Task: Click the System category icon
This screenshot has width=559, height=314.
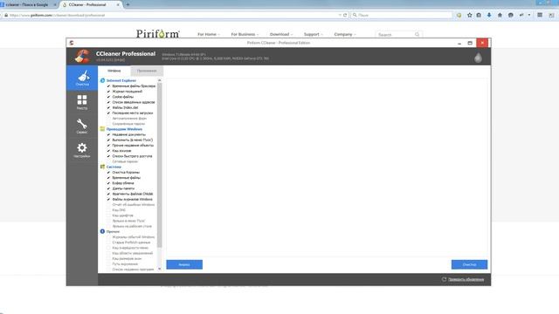Action: coord(103,167)
